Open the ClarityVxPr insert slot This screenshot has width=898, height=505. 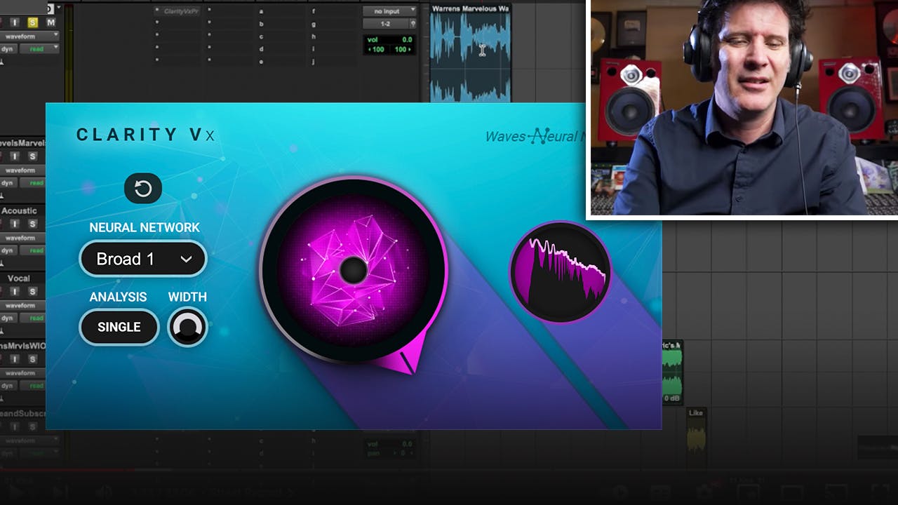(x=178, y=11)
